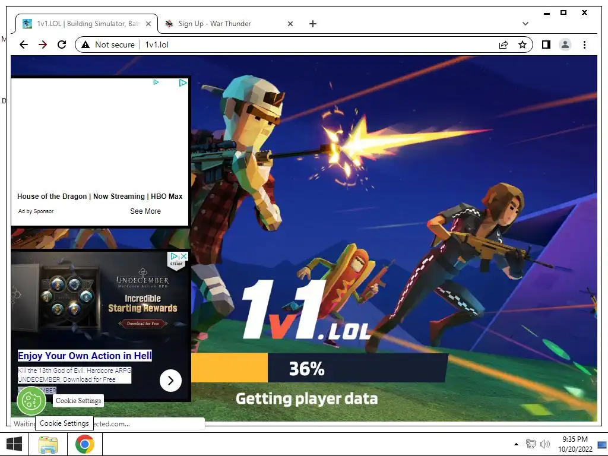
Task: Click the Getting player data text
Action: coord(307,398)
